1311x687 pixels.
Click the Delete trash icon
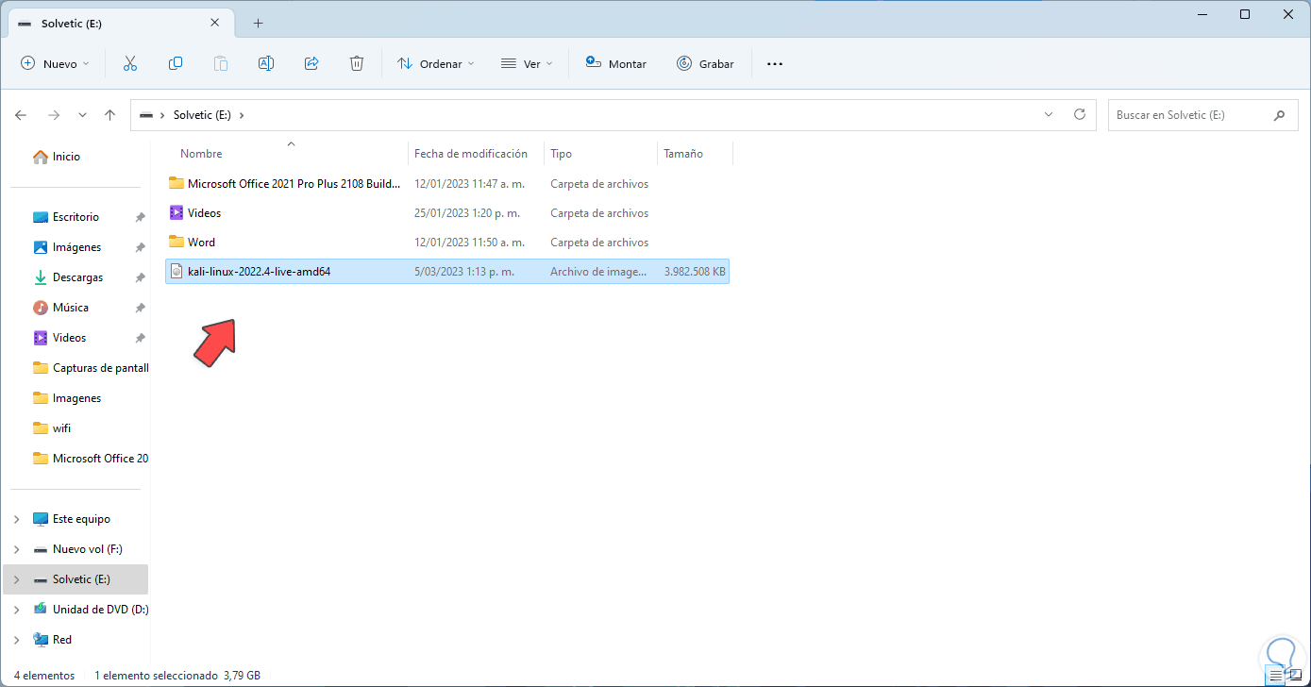coord(357,63)
